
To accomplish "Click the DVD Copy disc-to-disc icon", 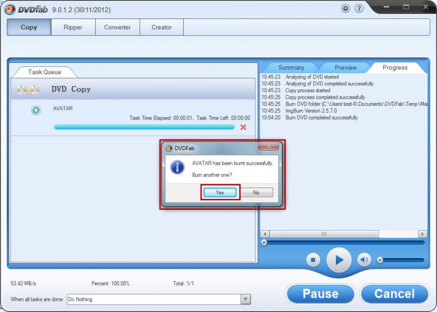I will tap(28, 90).
